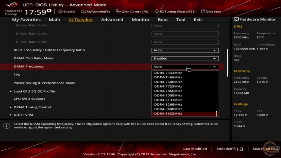Switch to EzMode(F7)

[230, 149]
